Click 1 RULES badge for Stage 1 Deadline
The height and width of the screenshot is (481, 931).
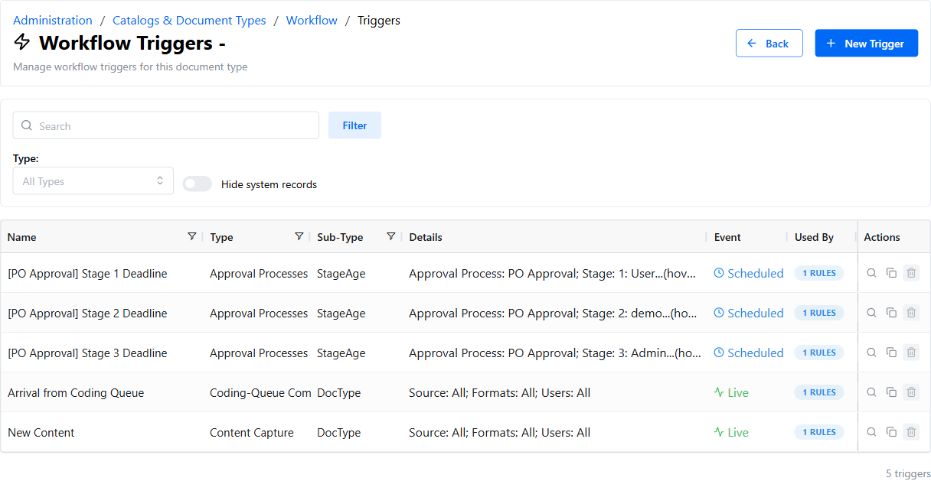819,273
